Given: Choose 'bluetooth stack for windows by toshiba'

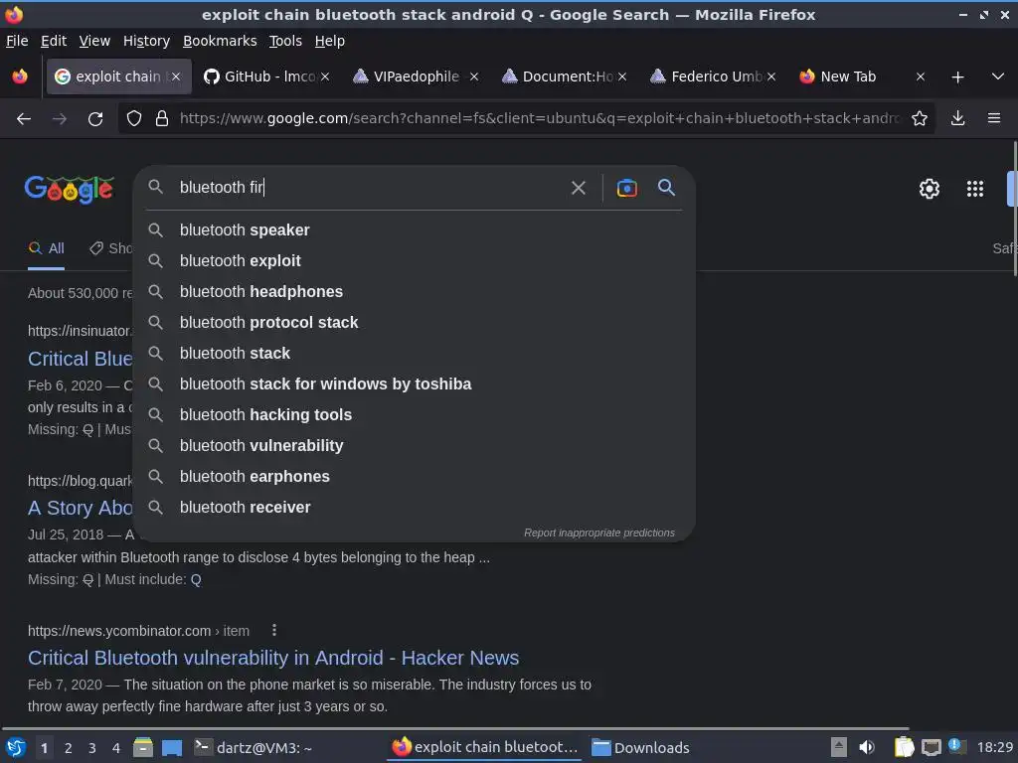Looking at the screenshot, I should (414, 384).
